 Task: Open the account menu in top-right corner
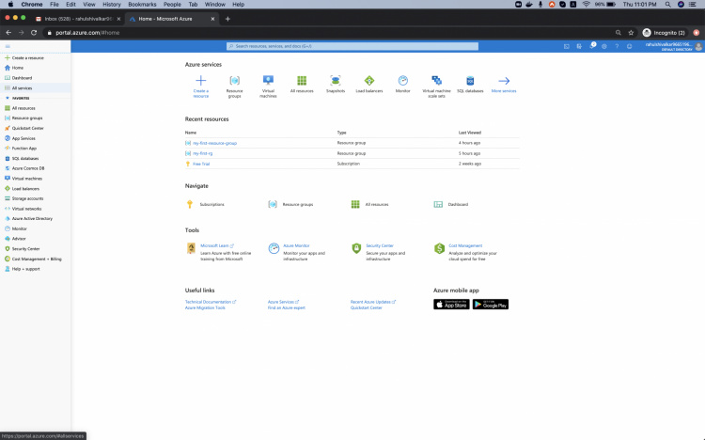(674, 45)
